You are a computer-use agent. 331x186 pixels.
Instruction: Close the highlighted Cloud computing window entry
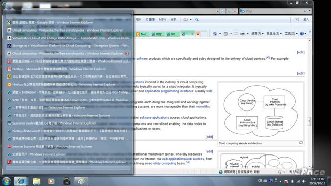[127, 54]
